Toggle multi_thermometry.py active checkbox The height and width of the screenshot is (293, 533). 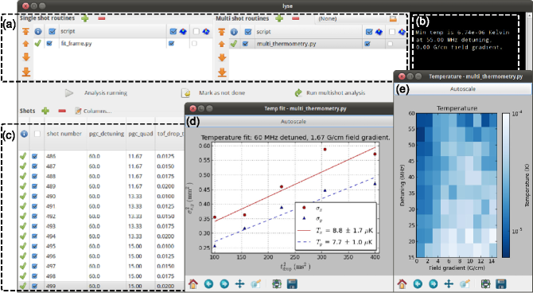246,44
